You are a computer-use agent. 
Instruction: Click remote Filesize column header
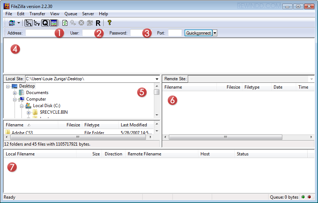pyautogui.click(x=230, y=87)
